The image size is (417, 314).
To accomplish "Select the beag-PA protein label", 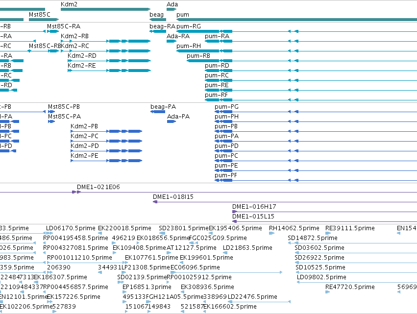I will tap(163, 107).
